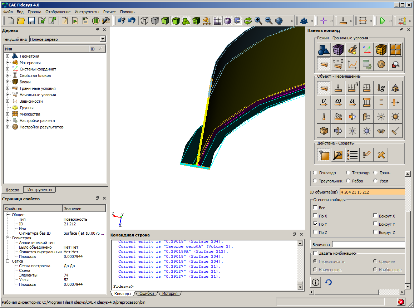The image size is (414, 308).
Task: Select the 'Тетраэдр' radio button
Action: click(348, 172)
